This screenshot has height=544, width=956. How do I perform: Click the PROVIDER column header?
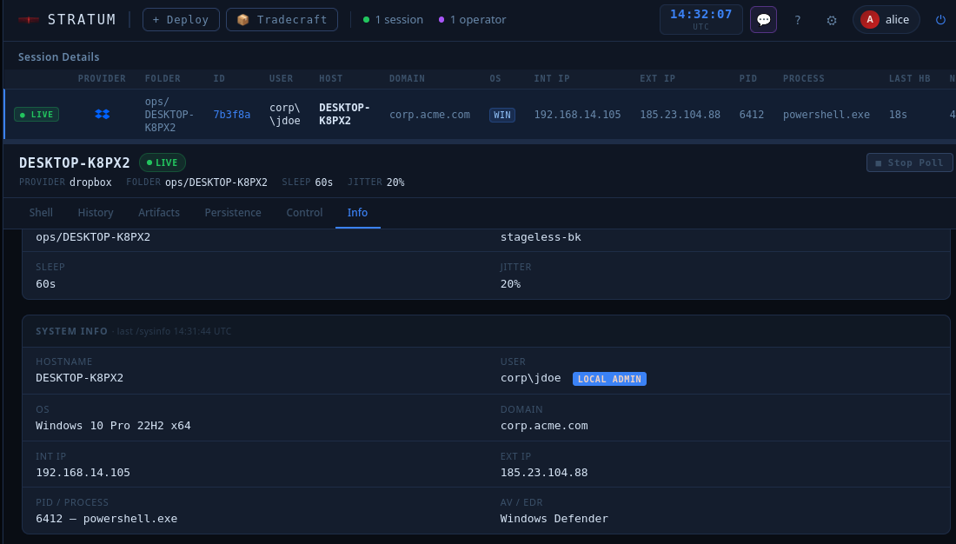coord(102,79)
